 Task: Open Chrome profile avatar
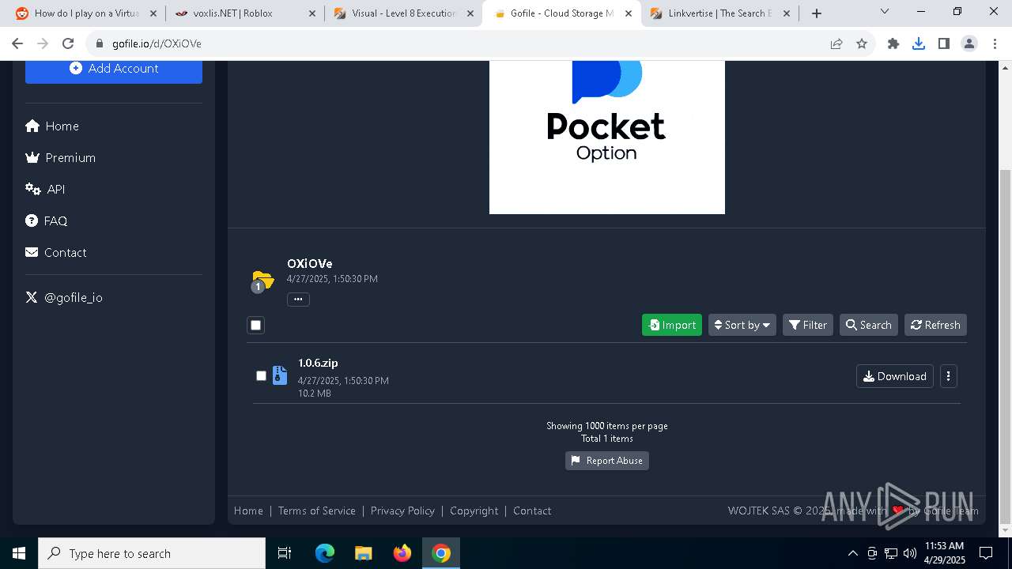click(969, 43)
